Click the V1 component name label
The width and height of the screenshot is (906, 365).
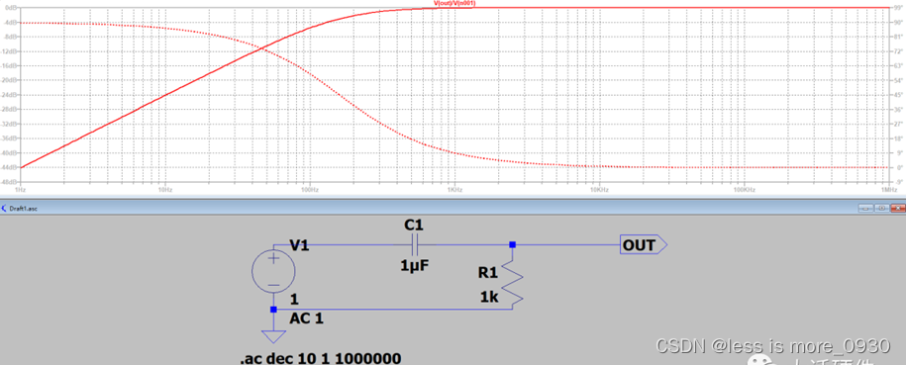pos(299,246)
